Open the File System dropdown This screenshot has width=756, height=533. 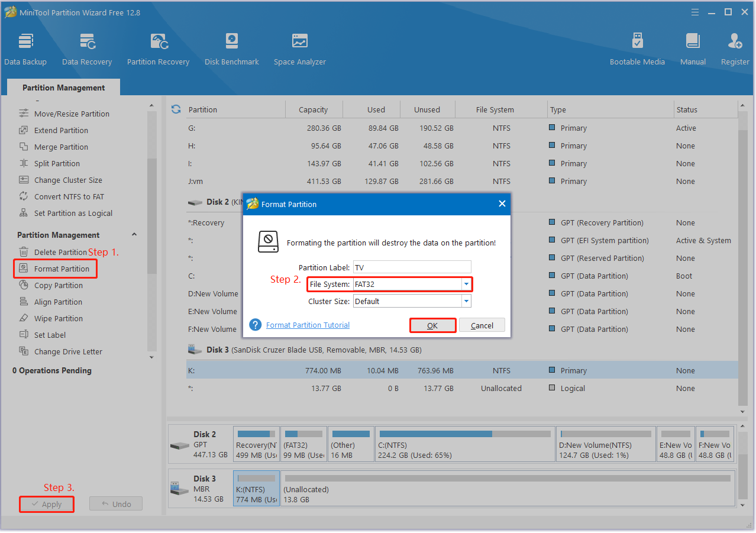pos(467,284)
